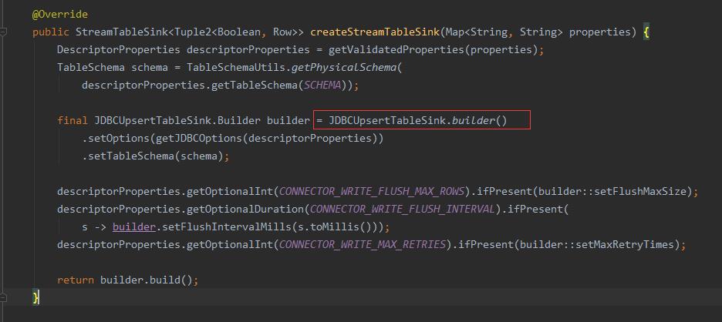This screenshot has height=322, width=722.
Task: Click the return keyword
Action: click(76, 280)
